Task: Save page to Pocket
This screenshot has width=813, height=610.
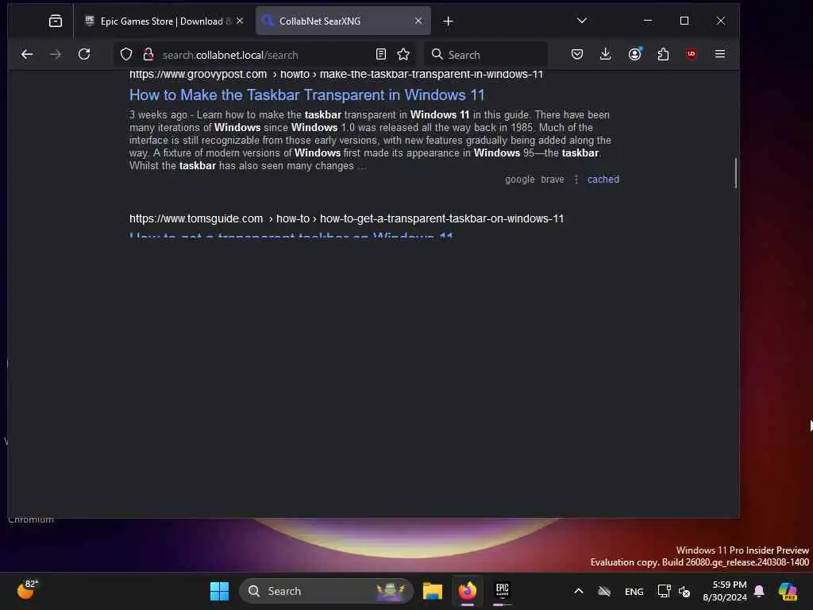Action: pos(577,54)
